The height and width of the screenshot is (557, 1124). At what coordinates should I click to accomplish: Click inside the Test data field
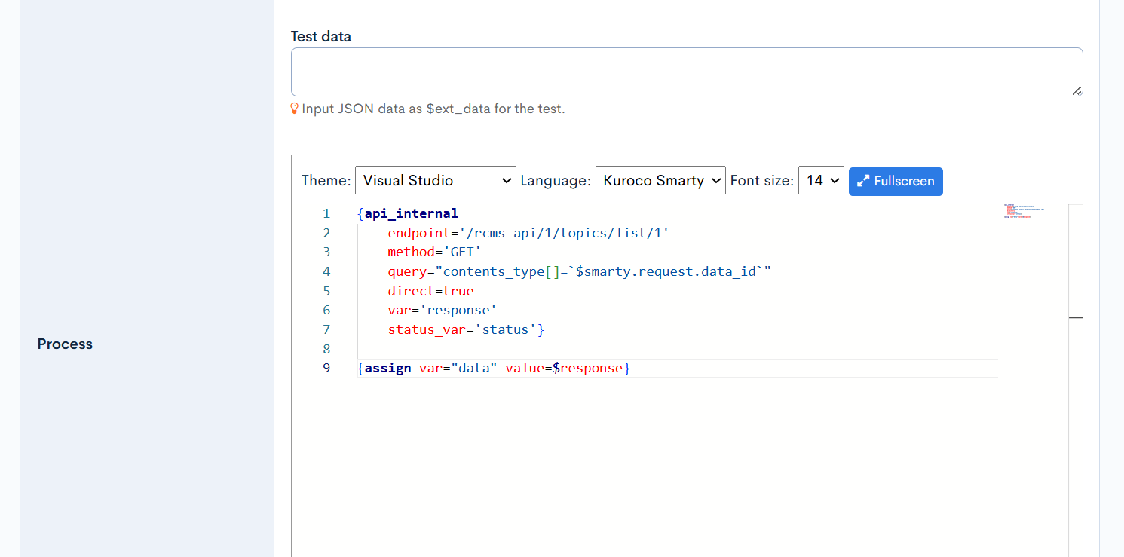[x=686, y=71]
